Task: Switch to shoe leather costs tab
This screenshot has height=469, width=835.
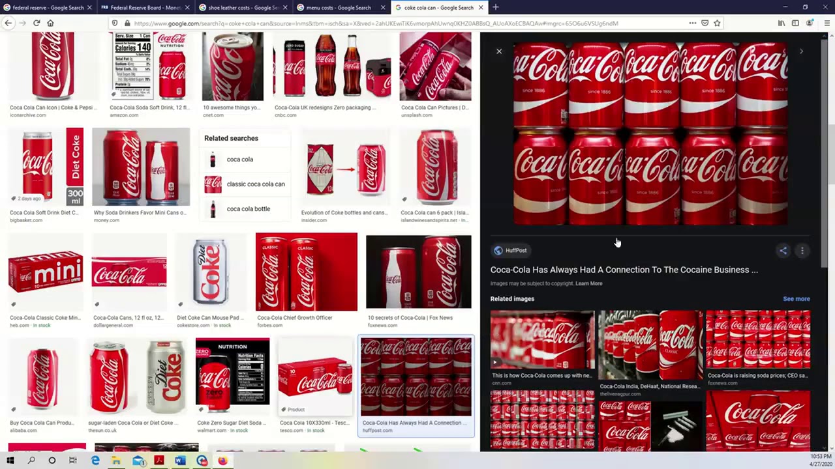Action: (x=243, y=8)
